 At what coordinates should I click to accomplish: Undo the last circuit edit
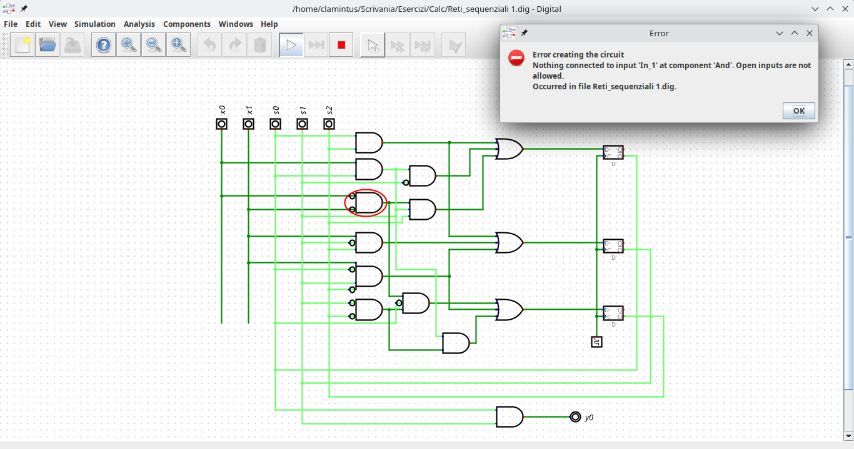pos(209,44)
